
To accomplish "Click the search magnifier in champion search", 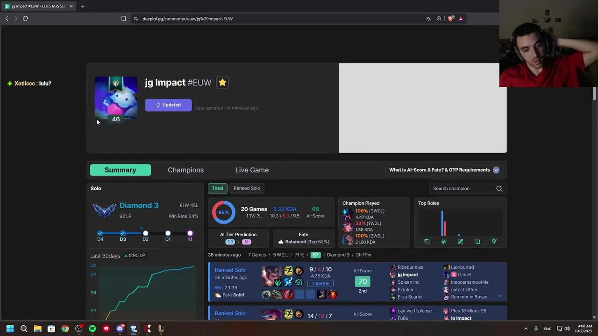I will click(x=499, y=189).
